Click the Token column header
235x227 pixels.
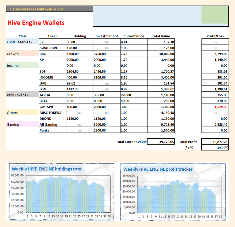pyautogui.click(x=52, y=36)
